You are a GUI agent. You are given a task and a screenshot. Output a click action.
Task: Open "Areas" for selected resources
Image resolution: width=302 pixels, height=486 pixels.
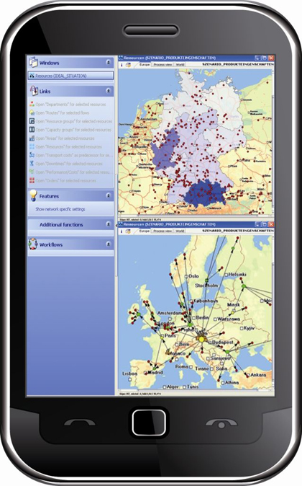[65, 138]
